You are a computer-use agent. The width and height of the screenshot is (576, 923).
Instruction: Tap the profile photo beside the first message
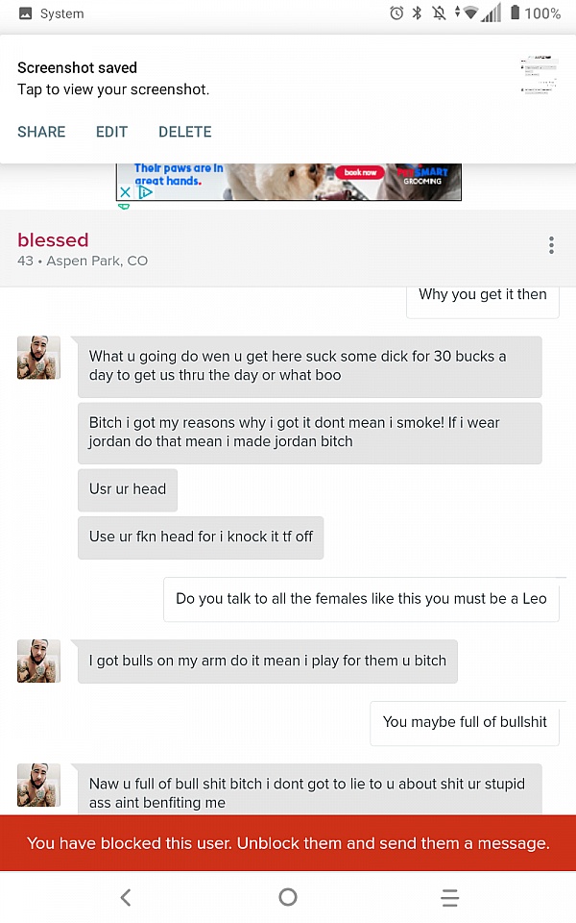[38, 358]
